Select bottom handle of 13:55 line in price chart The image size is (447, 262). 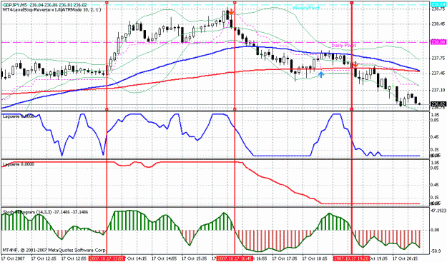107,109
